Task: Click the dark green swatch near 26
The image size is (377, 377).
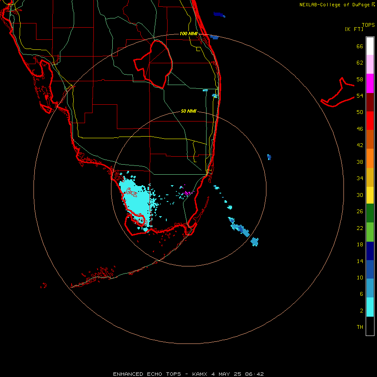Action: pyautogui.click(x=370, y=213)
